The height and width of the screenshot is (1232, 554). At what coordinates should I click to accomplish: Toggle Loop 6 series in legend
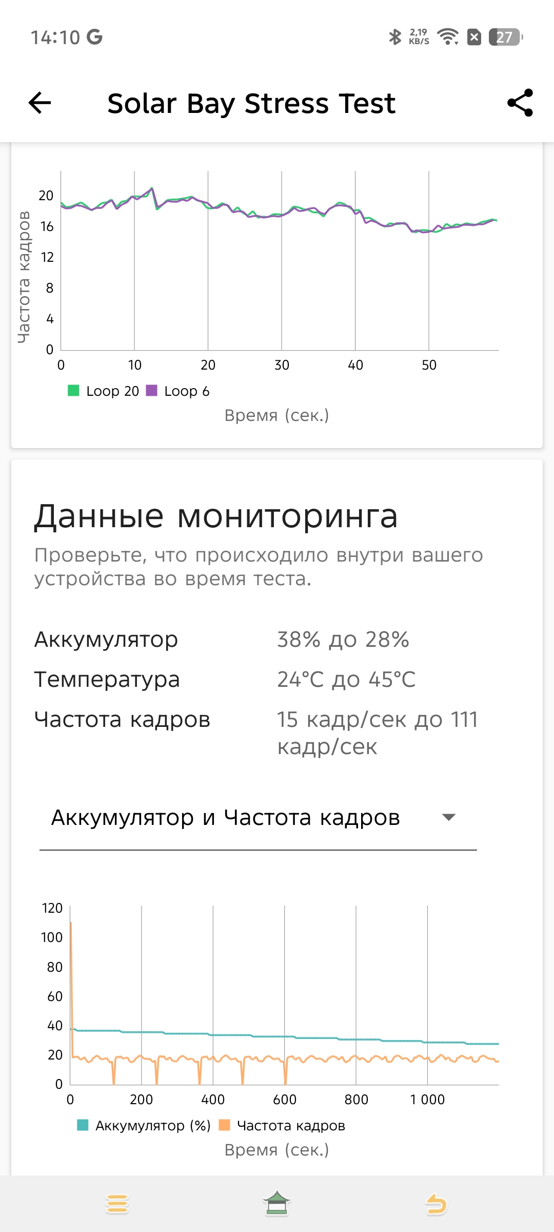pyautogui.click(x=179, y=391)
